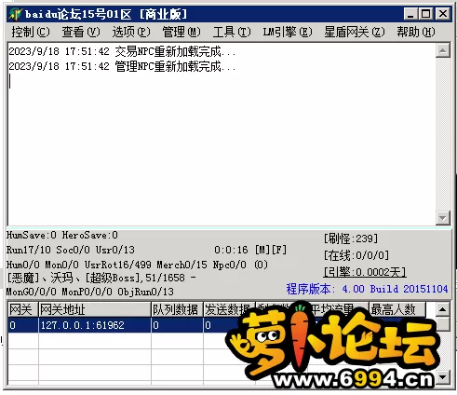Viewport: 457px width, 395px height.
Task: Minimize the baidu论坛15号01区 window
Action: pos(410,14)
